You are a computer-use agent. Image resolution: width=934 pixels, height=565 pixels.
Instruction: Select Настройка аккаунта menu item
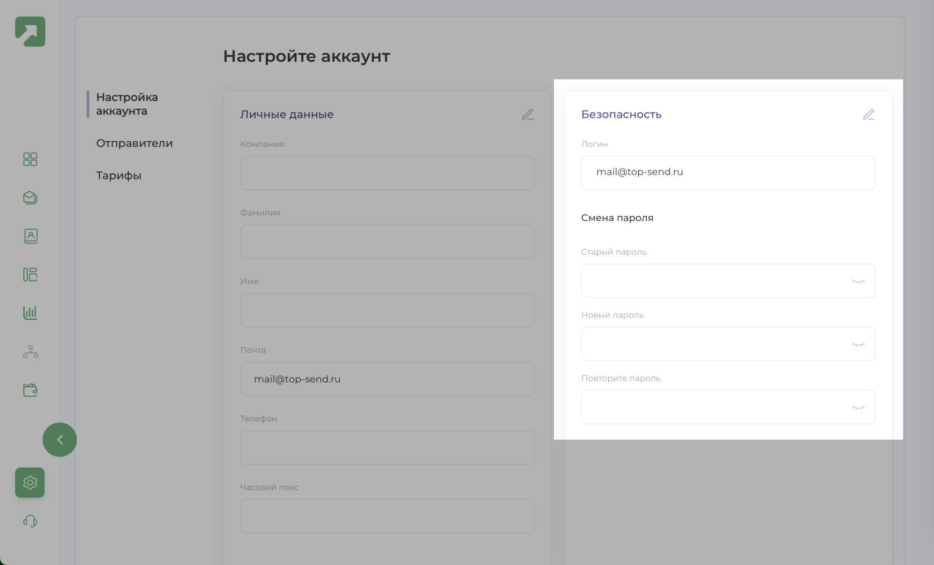(x=127, y=104)
